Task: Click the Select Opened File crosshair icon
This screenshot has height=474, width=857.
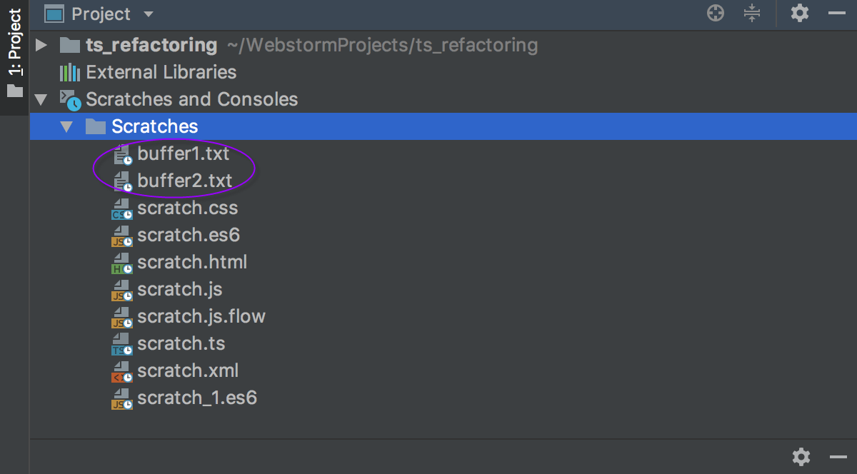Action: [715, 13]
